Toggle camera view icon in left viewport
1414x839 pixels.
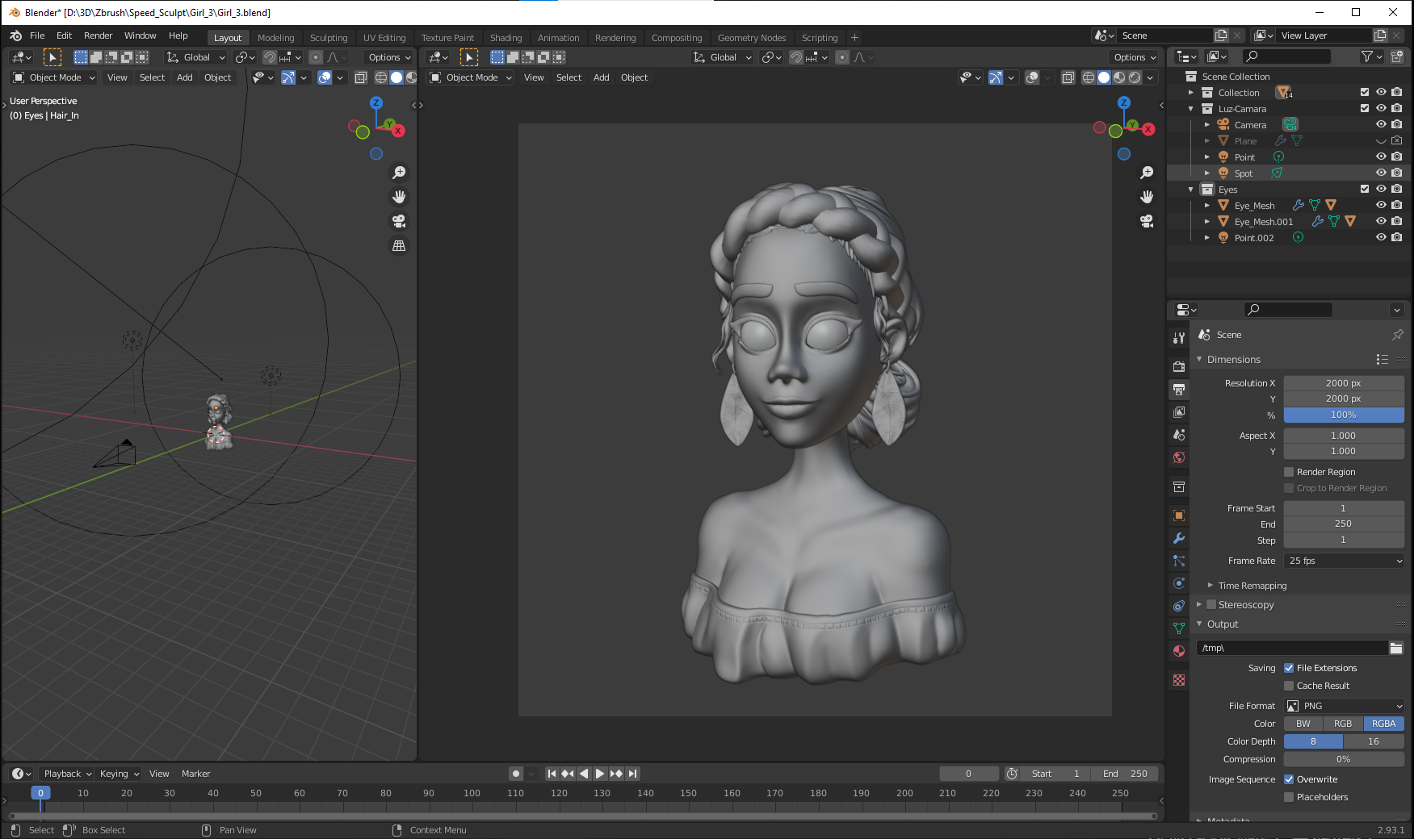tap(399, 221)
